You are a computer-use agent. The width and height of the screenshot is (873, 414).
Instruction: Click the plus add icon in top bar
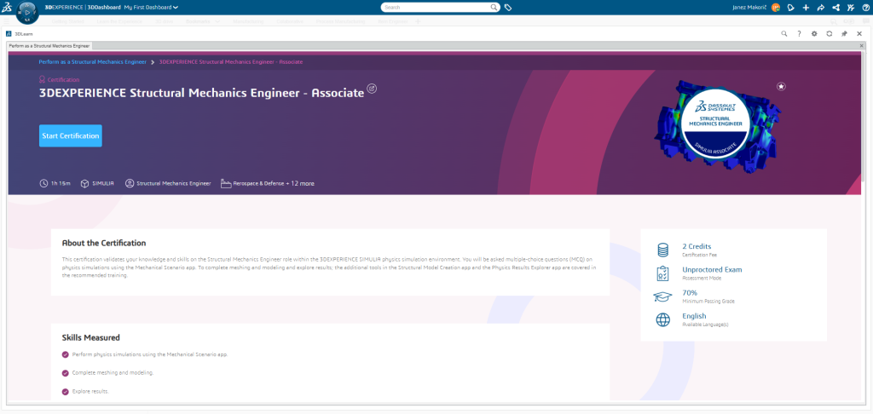[806, 7]
